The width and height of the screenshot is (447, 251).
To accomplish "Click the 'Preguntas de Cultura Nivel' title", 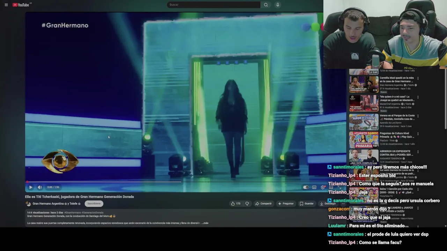I will (397, 135).
